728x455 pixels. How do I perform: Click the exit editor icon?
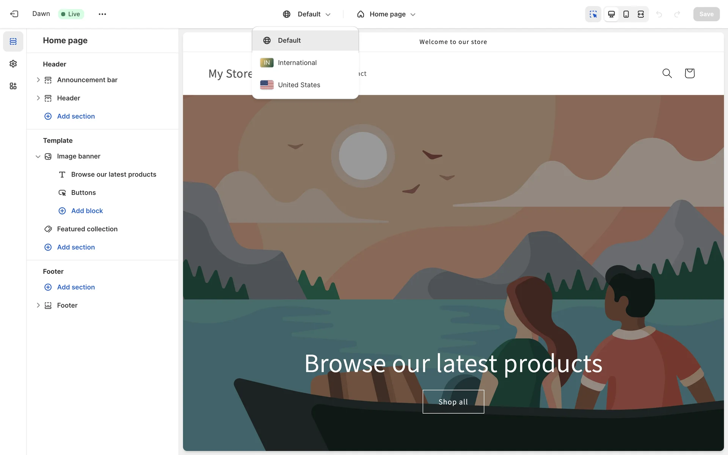(14, 14)
